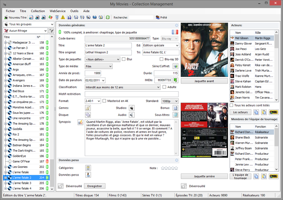Open the Disque details icon

point(88,115)
